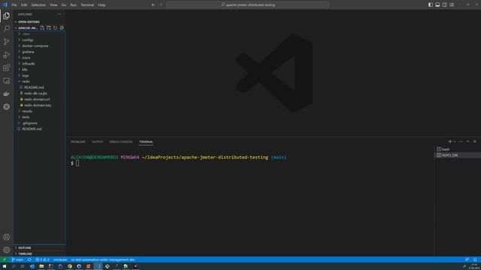The height and width of the screenshot is (270, 481).
Task: Open the Docker view in activity bar
Action: point(7,94)
